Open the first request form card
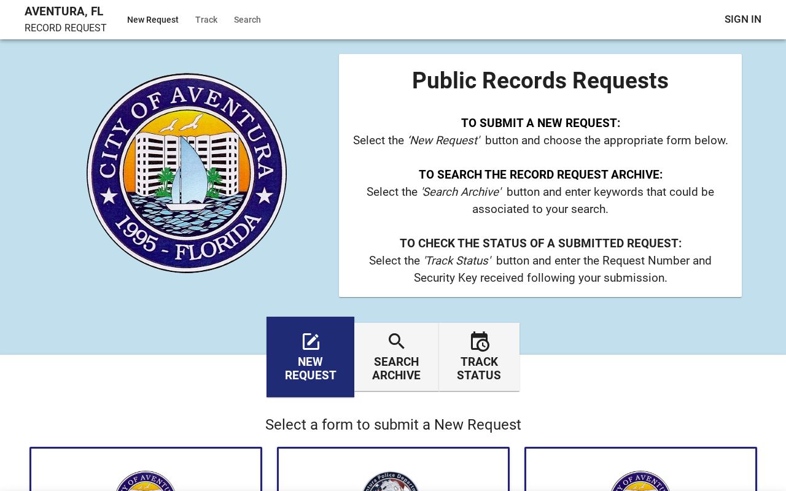Image resolution: width=786 pixels, height=491 pixels. pos(146,470)
